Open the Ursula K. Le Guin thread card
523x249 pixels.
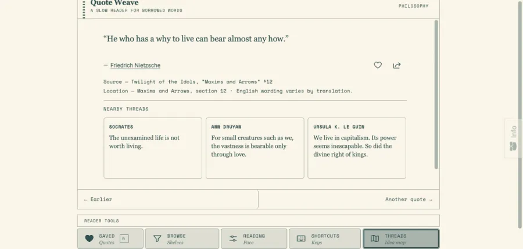[x=357, y=148]
